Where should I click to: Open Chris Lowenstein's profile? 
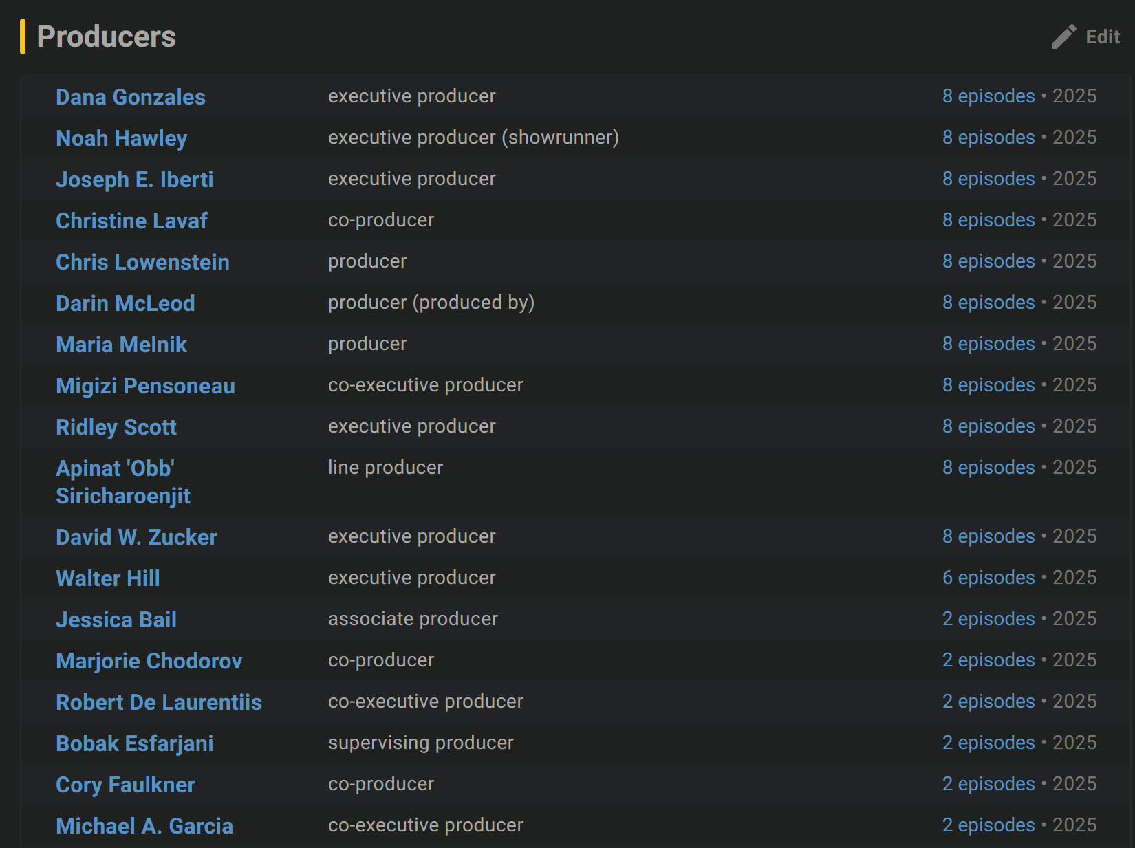point(142,262)
